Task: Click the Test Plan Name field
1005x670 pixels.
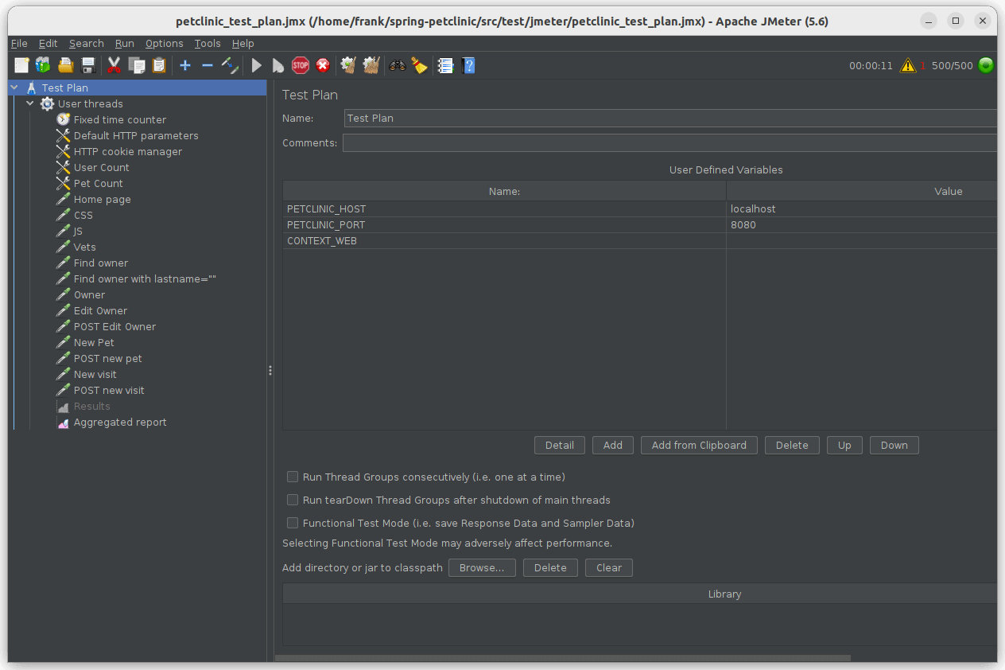Action: [670, 118]
